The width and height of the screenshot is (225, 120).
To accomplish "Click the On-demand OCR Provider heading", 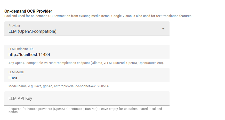I will (28, 11).
